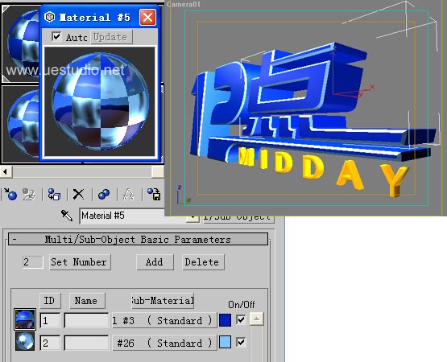
Task: Click the Sub-Material column header button
Action: tap(163, 301)
